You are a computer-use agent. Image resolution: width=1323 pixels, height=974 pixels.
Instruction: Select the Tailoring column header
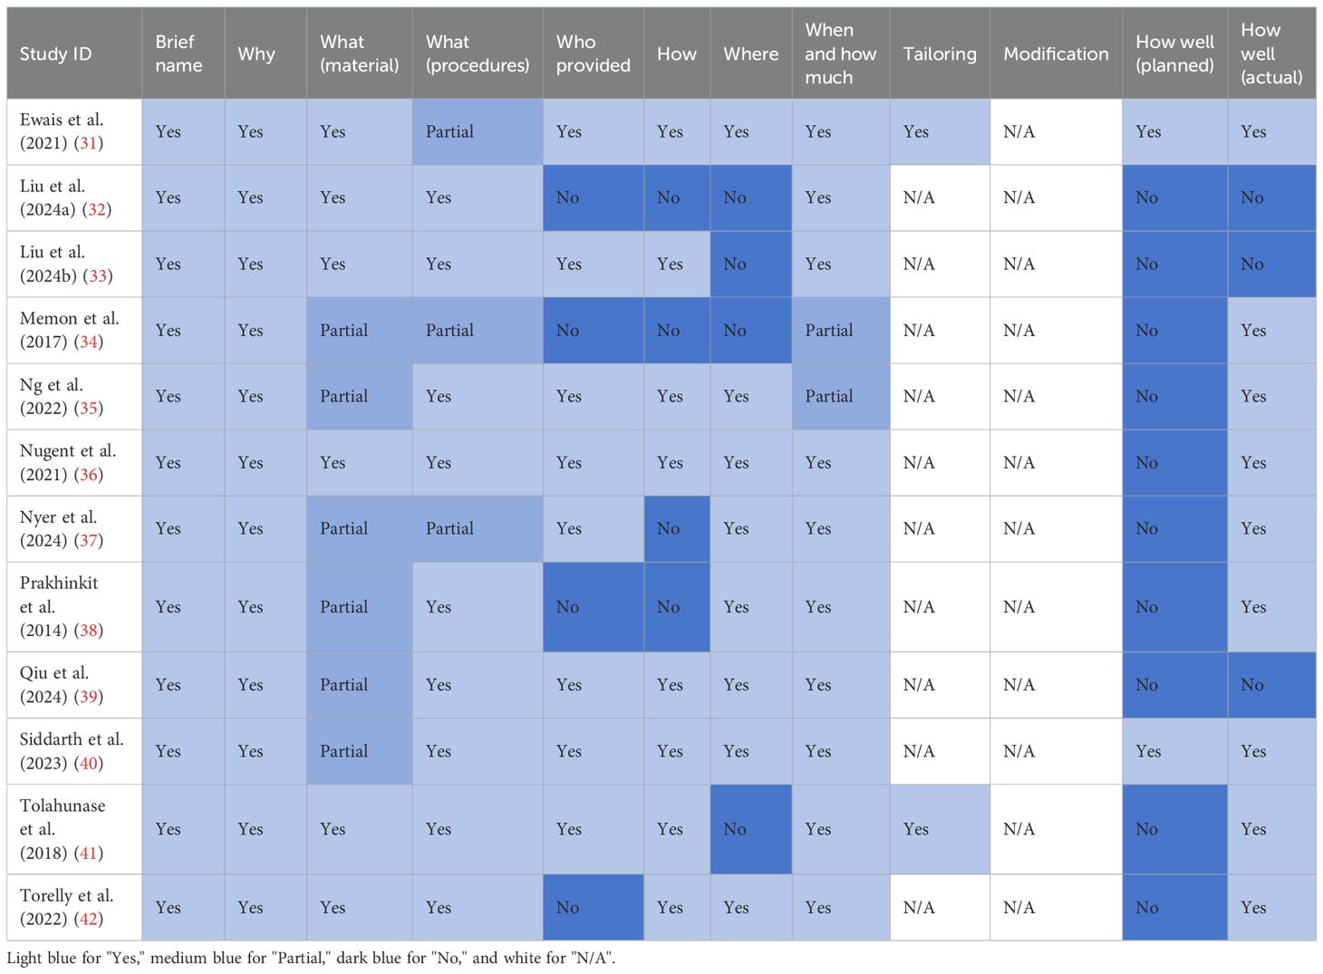point(940,53)
